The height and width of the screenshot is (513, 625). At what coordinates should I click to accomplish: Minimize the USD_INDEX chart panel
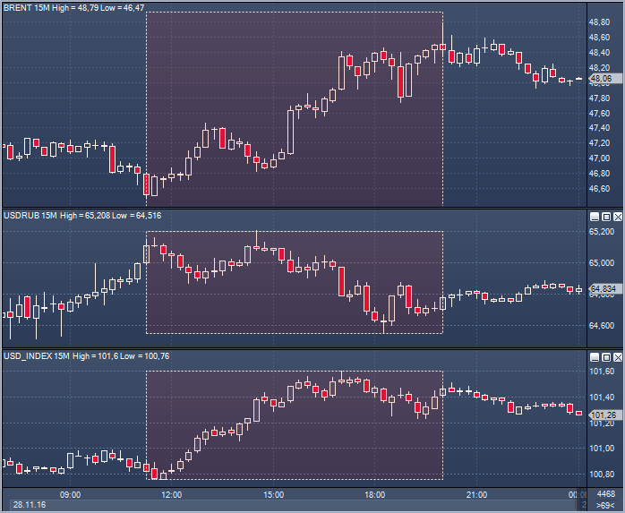(594, 356)
